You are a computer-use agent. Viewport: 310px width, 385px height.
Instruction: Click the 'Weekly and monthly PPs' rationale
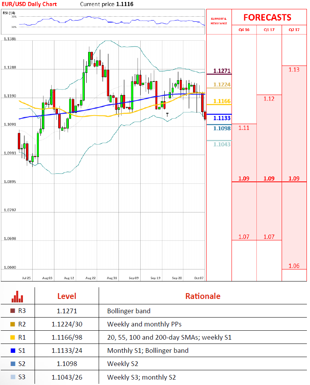pyautogui.click(x=145, y=325)
